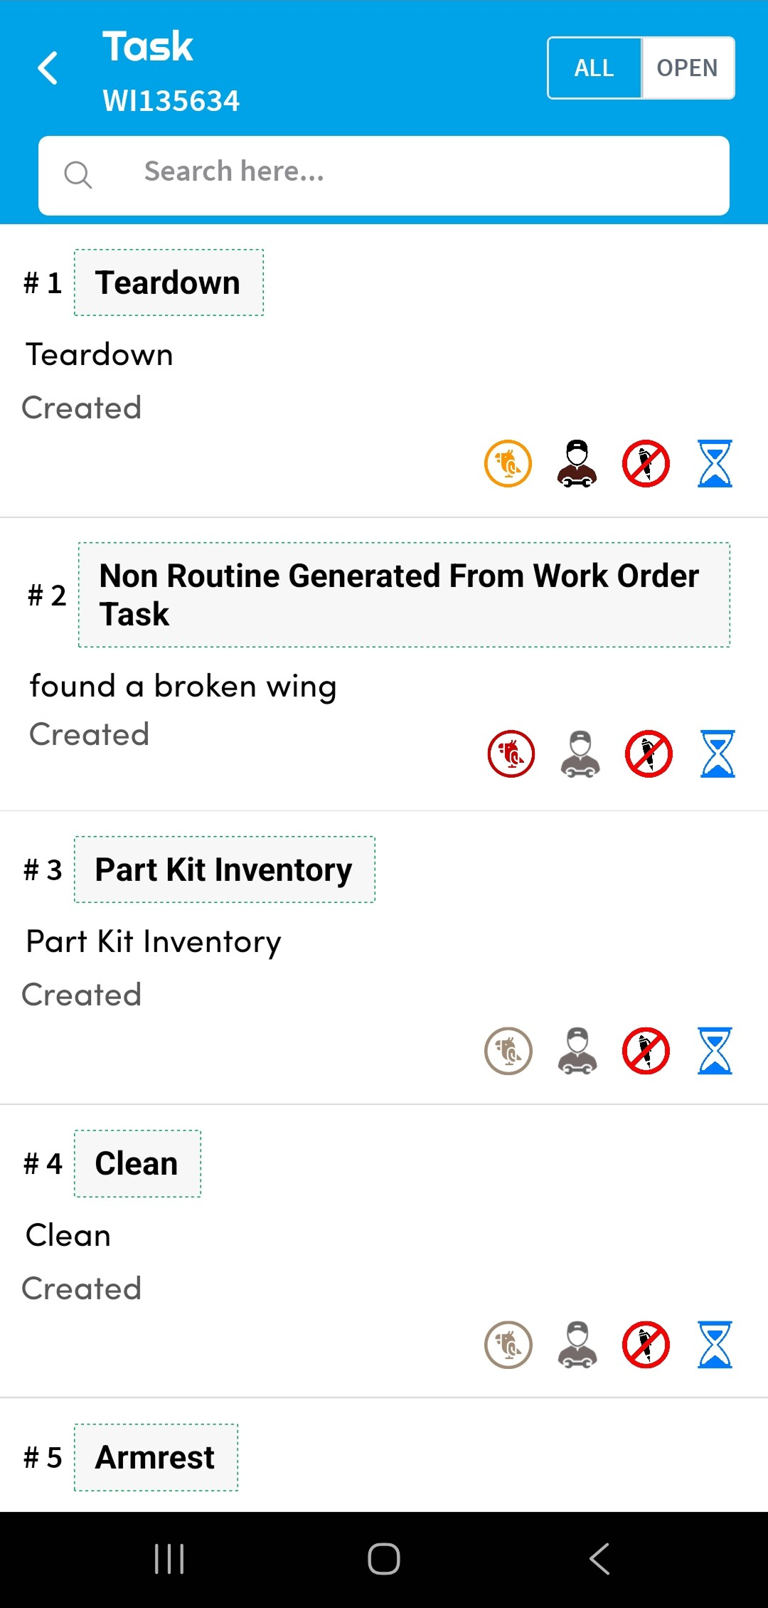Tap Clean task's blue hourglass icon
The width and height of the screenshot is (768, 1608).
(x=715, y=1345)
